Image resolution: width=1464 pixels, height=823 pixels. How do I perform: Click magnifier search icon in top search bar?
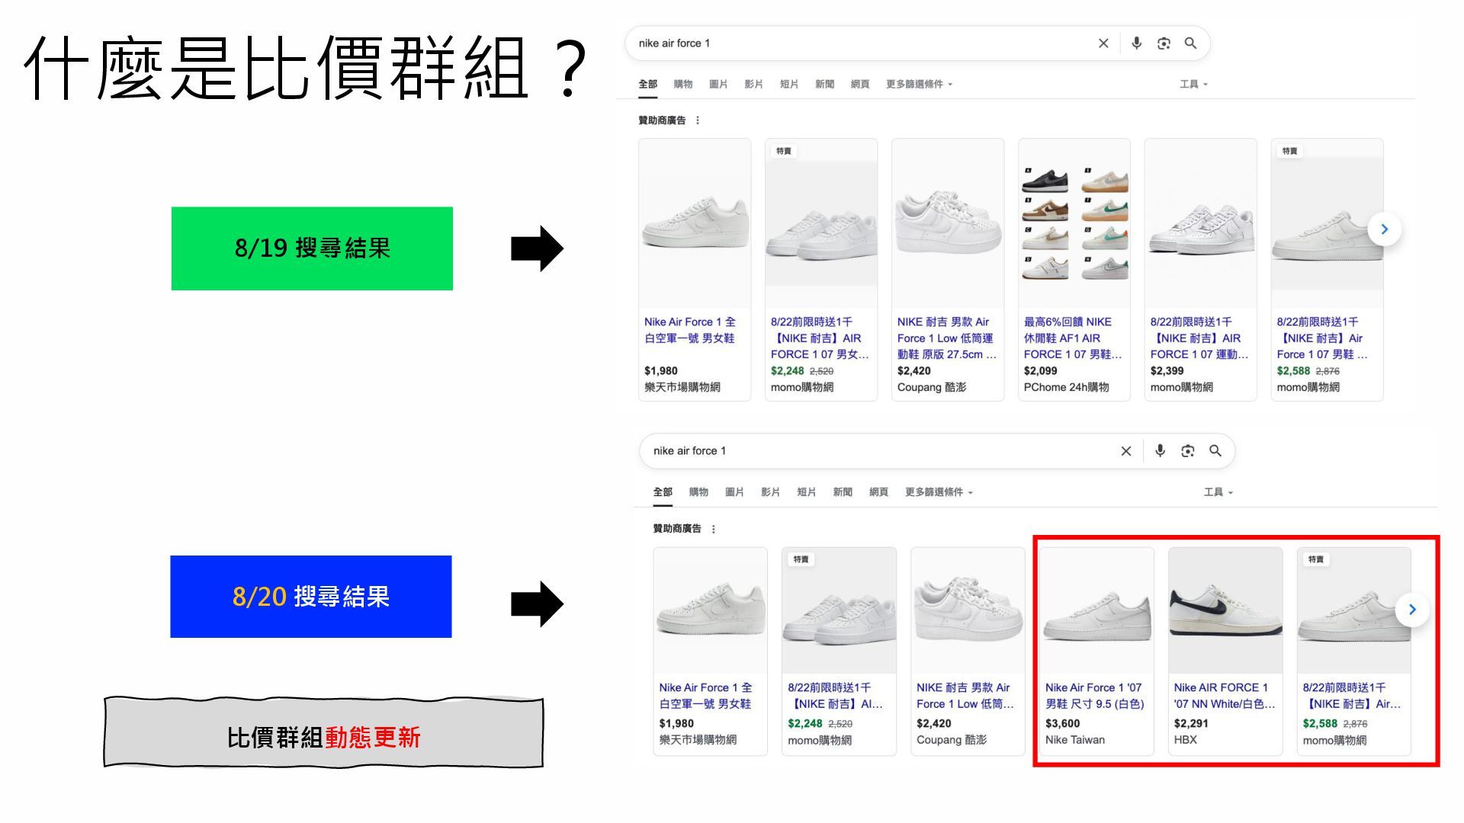pyautogui.click(x=1190, y=43)
